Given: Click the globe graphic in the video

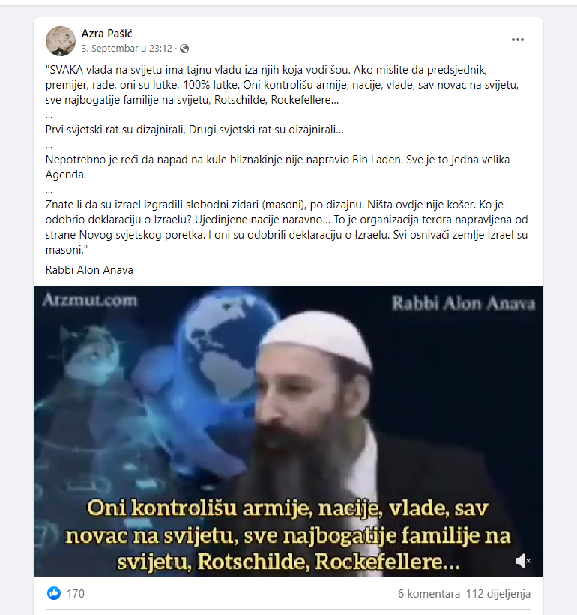Looking at the screenshot, I should pyautogui.click(x=227, y=345).
